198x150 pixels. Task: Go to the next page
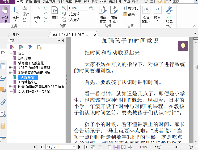79,147
